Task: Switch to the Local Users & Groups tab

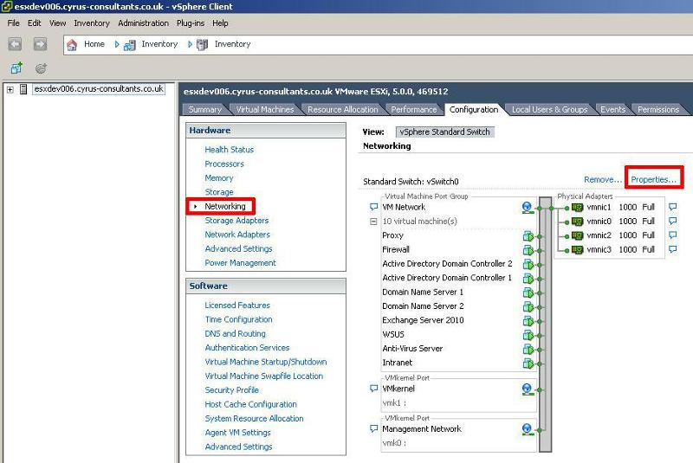Action: click(549, 109)
